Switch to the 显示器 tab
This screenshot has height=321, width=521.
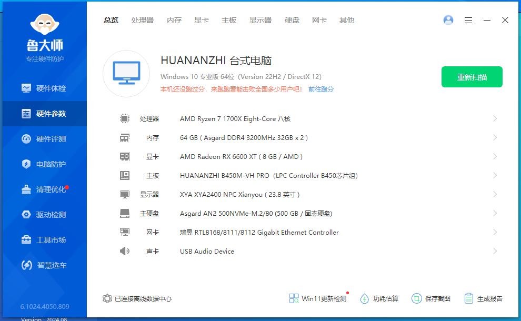click(x=260, y=21)
